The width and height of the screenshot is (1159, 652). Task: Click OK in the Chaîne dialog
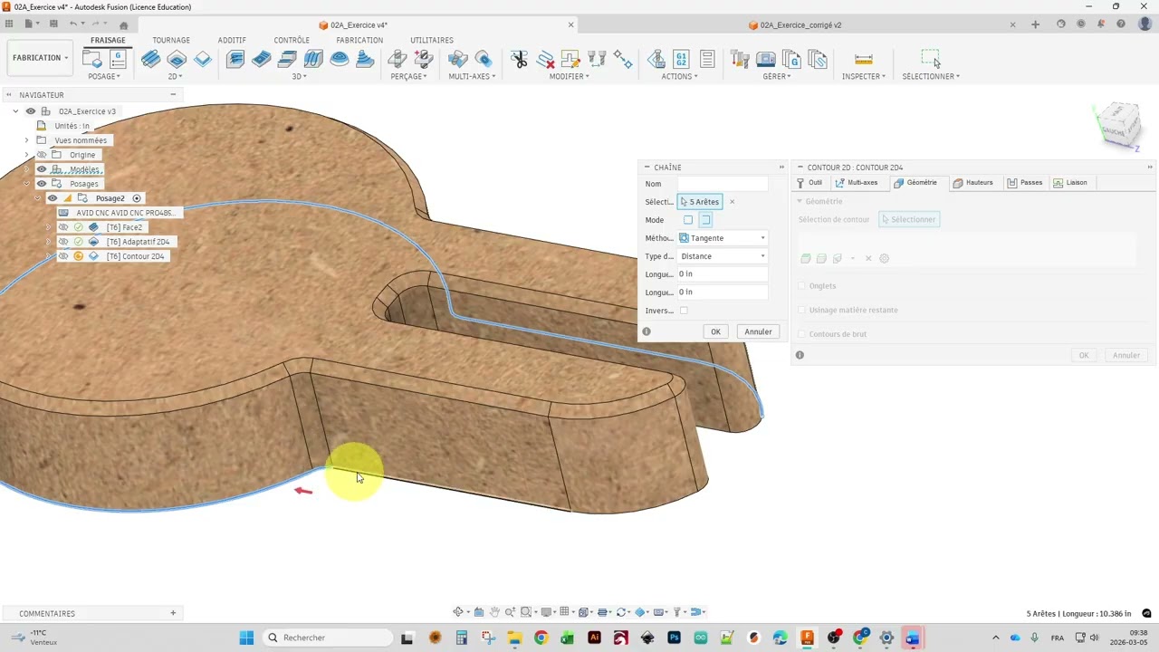715,331
